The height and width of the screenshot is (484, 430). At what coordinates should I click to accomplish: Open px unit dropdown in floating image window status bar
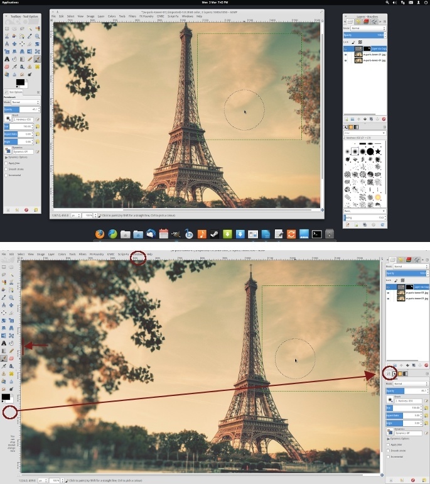pyautogui.click(x=76, y=215)
